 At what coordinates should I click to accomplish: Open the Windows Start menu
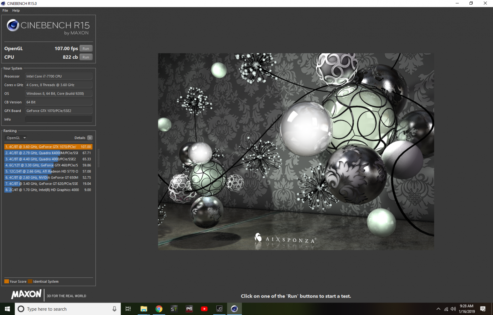7,309
